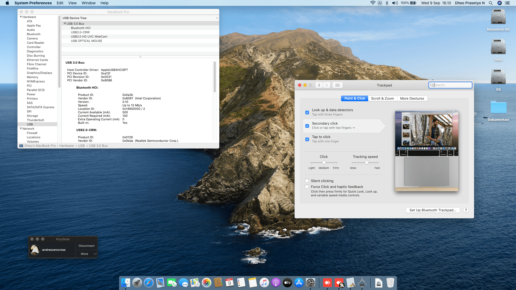Viewport: 516px width, 290px height.
Task: Switch to Scroll & Zoom tab
Action: 382,99
